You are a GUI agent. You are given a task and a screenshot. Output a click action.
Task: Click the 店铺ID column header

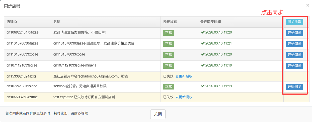(12, 22)
